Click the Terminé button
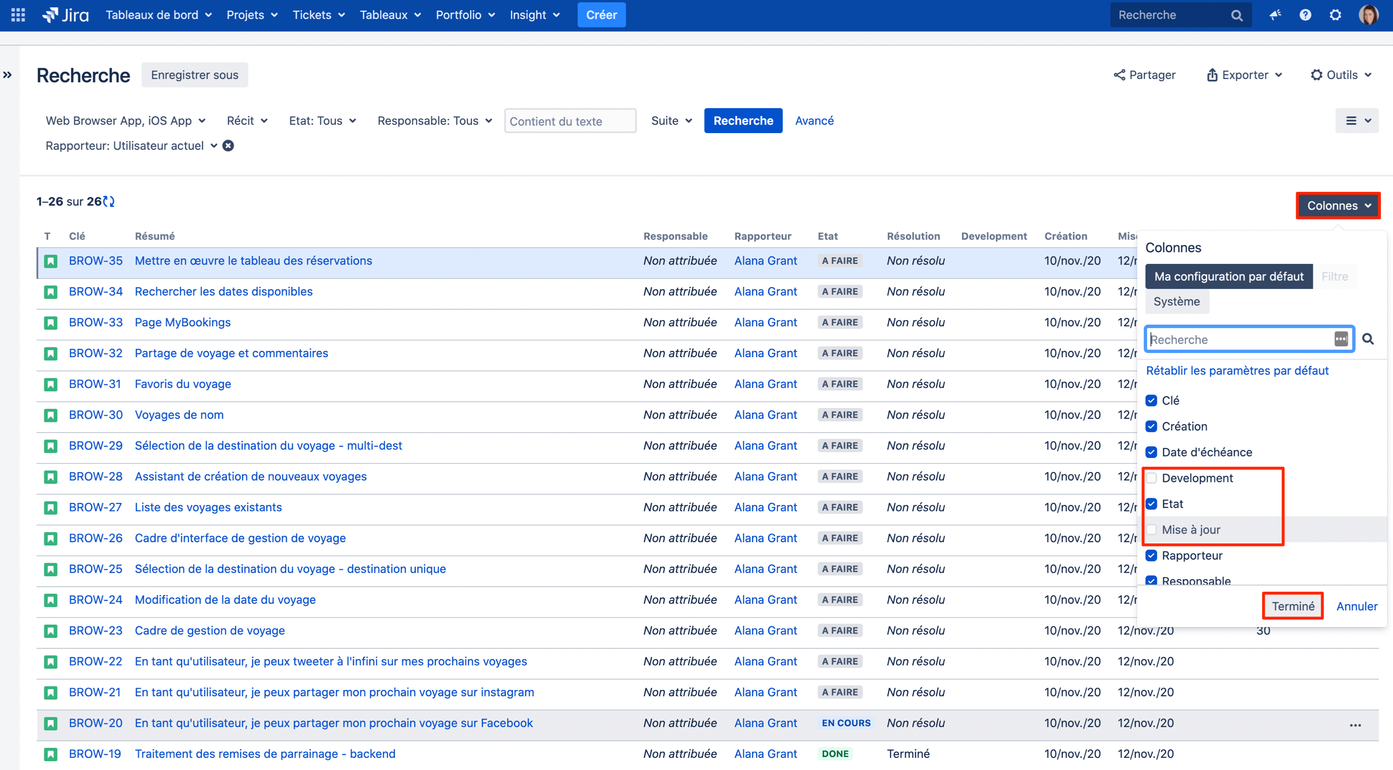Image resolution: width=1393 pixels, height=770 pixels. [x=1292, y=606]
